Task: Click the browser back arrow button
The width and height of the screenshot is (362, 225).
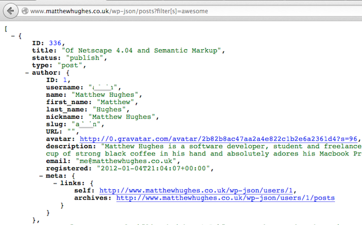Action: (11, 11)
